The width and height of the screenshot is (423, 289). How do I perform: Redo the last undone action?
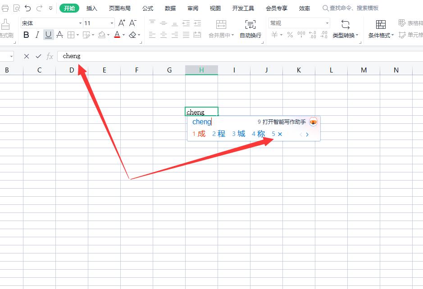click(x=39, y=9)
